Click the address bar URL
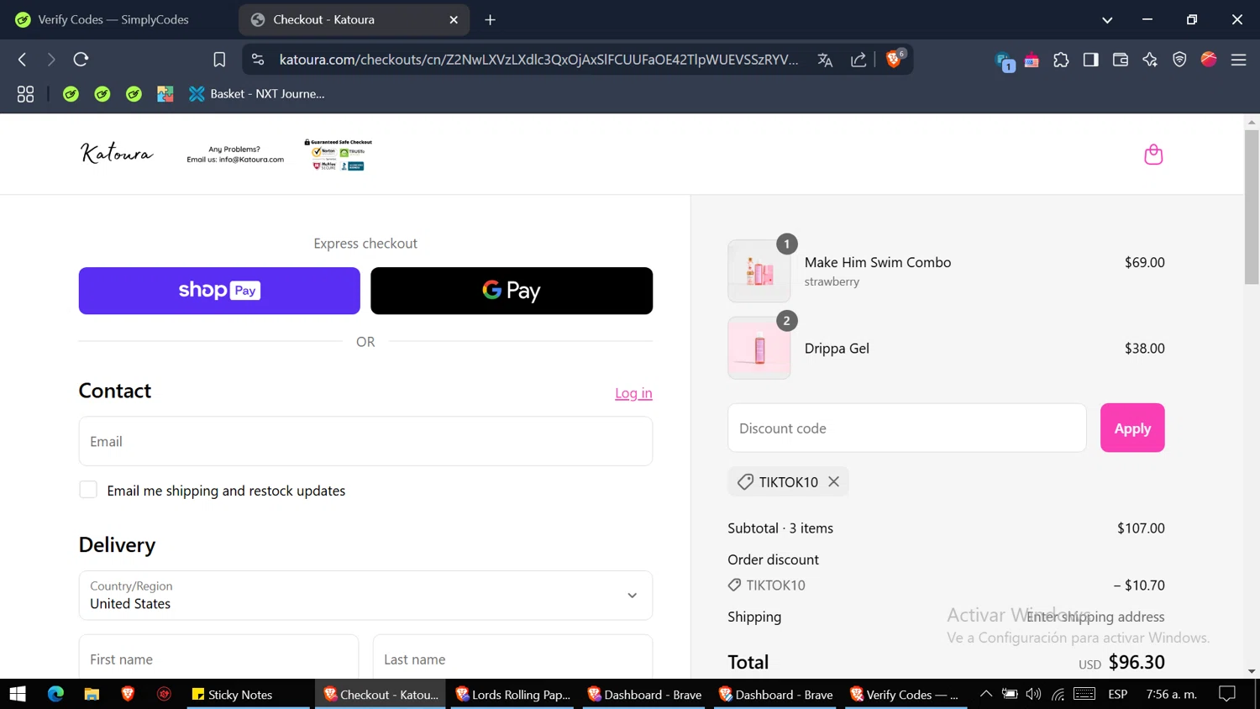 (538, 59)
